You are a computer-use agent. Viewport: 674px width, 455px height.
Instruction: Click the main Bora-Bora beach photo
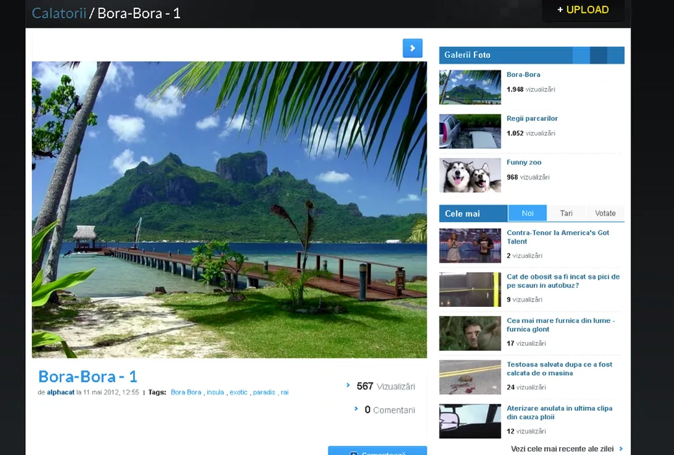(x=229, y=209)
